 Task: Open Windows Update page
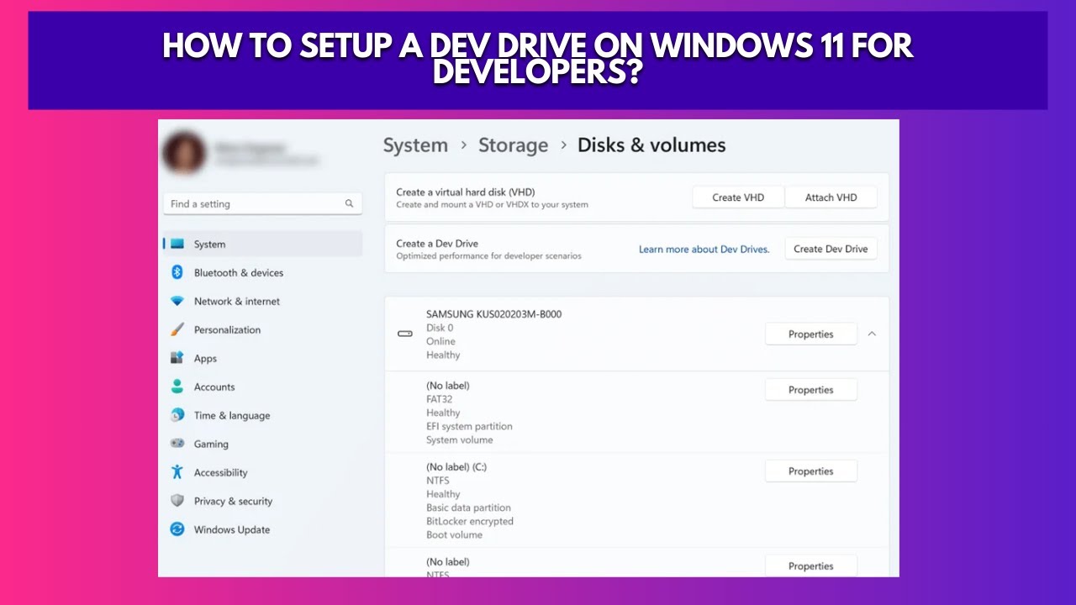[263, 529]
